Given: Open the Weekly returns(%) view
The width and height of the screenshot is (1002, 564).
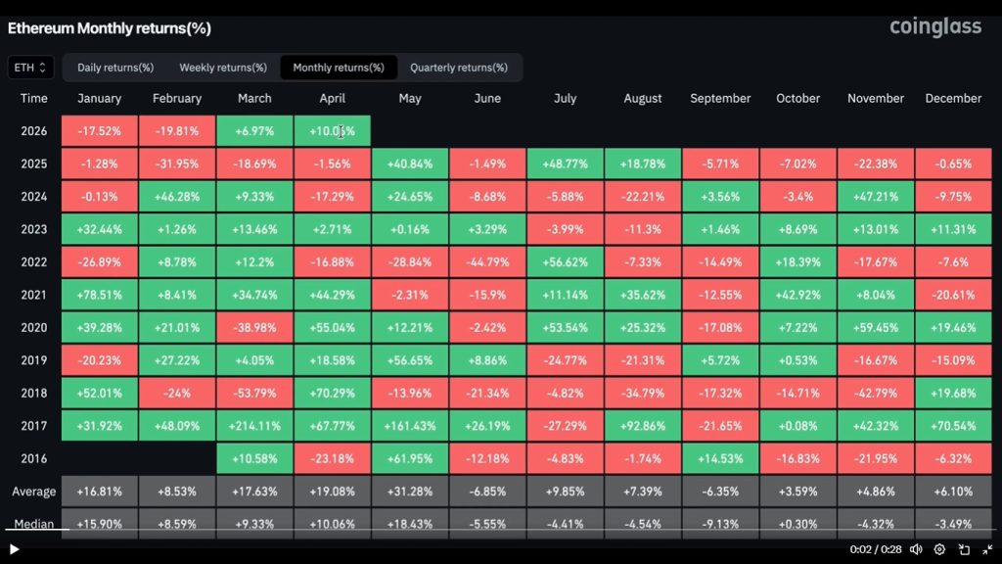Looking at the screenshot, I should pos(222,68).
